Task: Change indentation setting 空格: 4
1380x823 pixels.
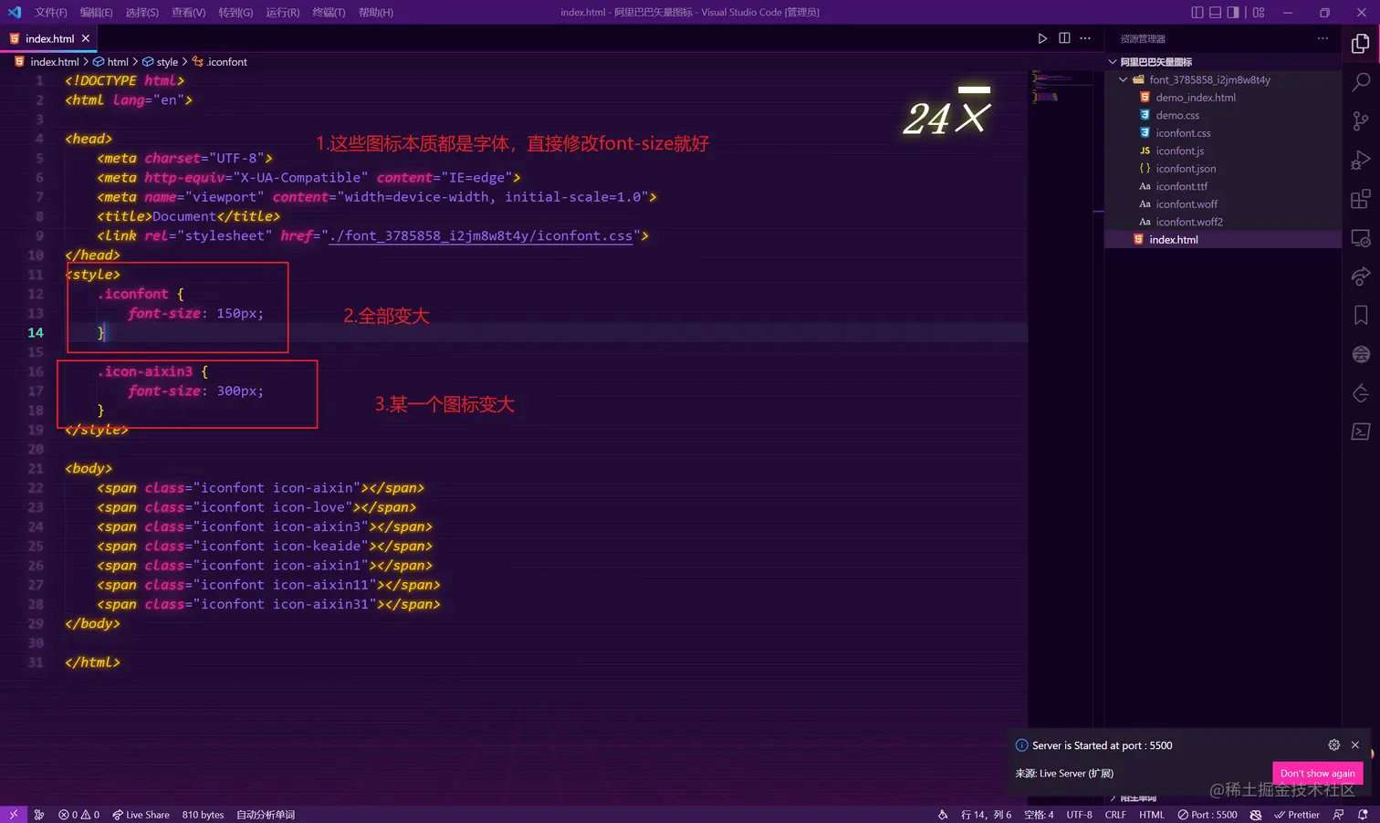Action: (1039, 815)
